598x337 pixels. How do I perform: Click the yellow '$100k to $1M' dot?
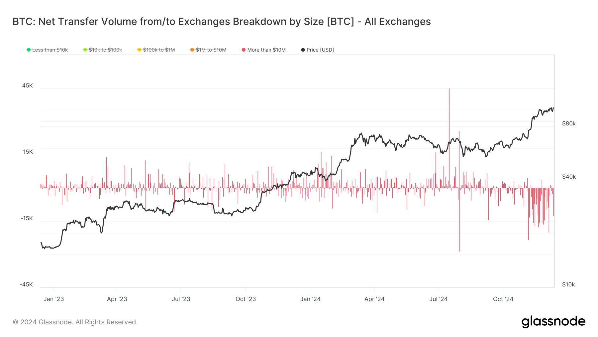[139, 50]
